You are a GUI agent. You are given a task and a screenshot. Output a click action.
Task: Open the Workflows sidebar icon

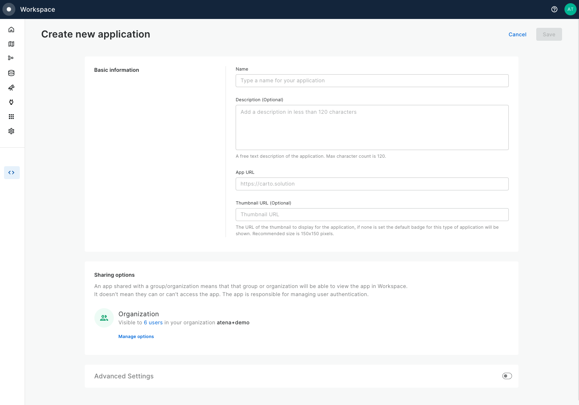(11, 58)
